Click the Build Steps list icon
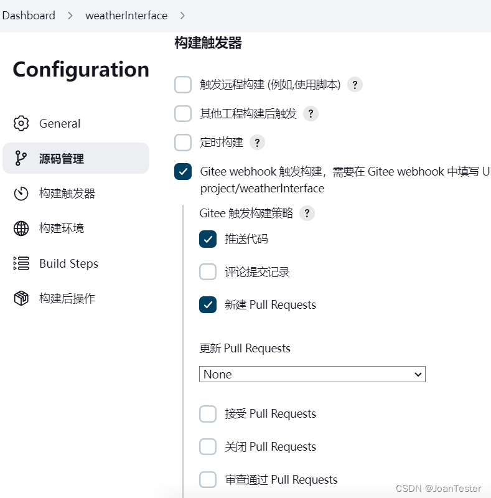491x498 pixels. tap(21, 263)
